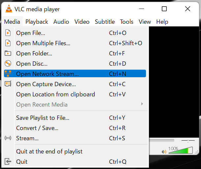Click the Quit exit icon
Viewport: 201px width, 169px height.
pos(8,161)
